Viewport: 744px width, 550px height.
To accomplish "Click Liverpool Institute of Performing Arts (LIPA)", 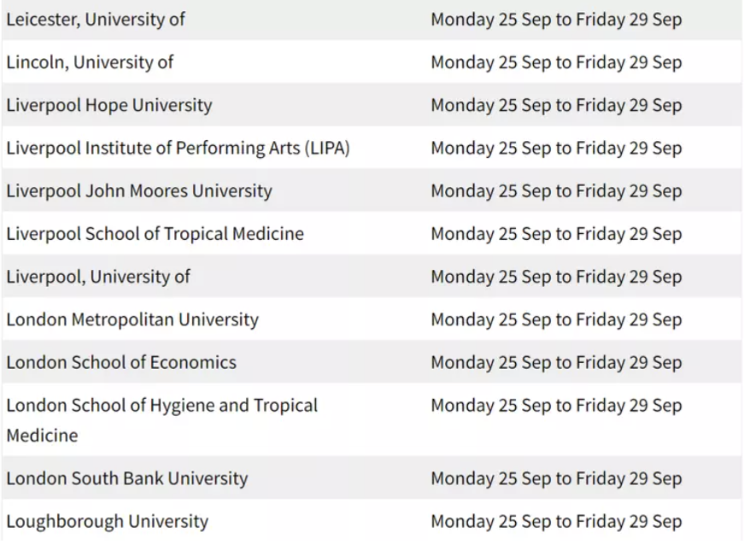I will coord(178,148).
